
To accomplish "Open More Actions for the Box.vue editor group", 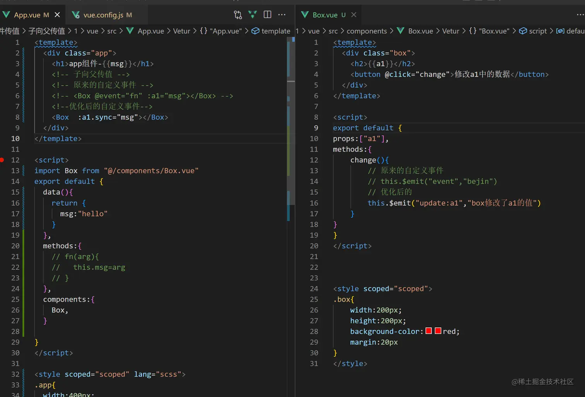I will click(580, 15).
